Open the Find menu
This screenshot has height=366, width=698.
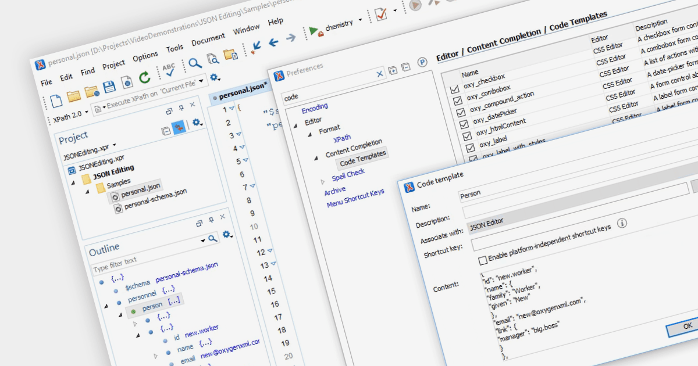tap(88, 71)
